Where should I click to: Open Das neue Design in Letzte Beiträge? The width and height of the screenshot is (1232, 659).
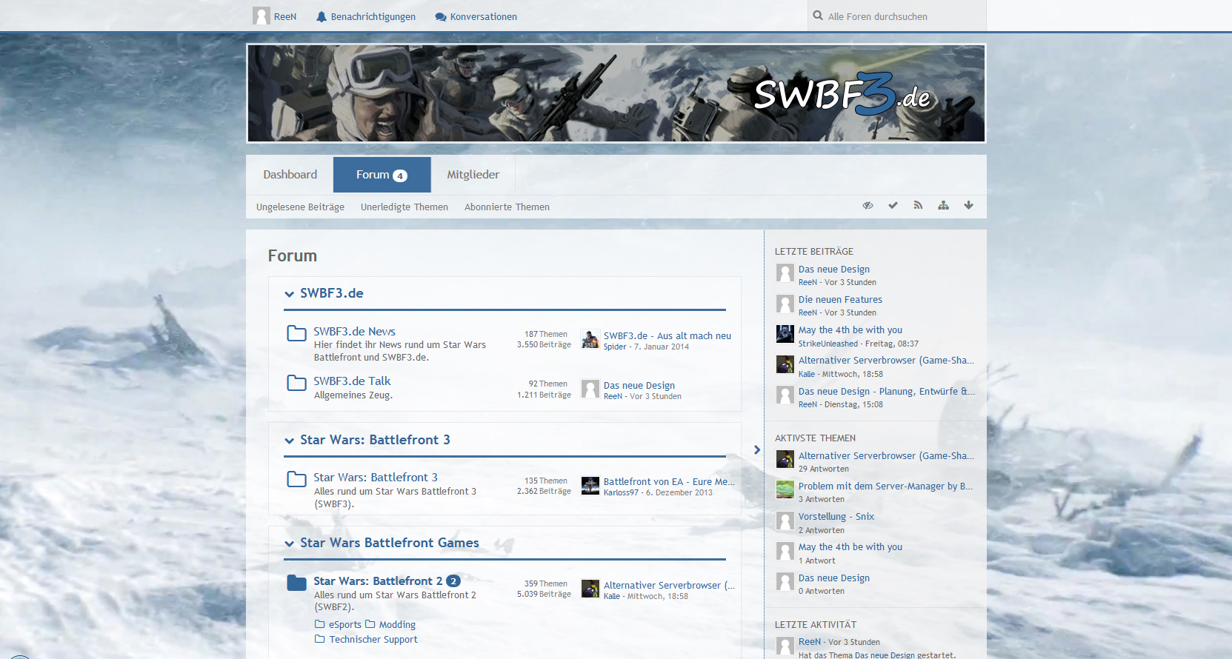click(834, 270)
